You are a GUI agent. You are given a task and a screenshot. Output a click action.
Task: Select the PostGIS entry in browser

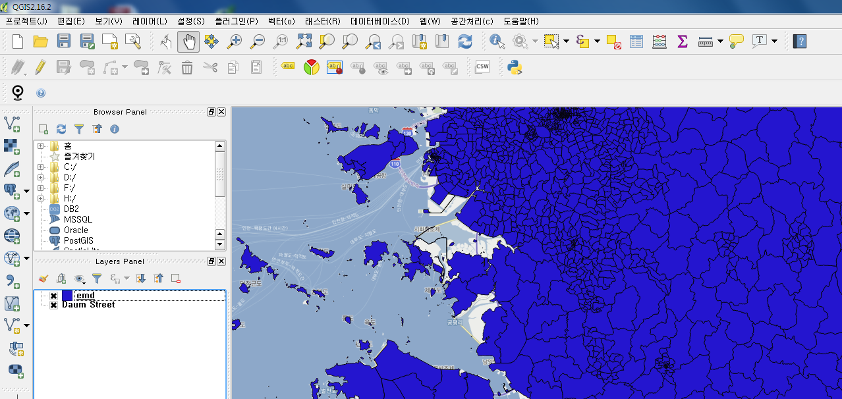click(78, 240)
